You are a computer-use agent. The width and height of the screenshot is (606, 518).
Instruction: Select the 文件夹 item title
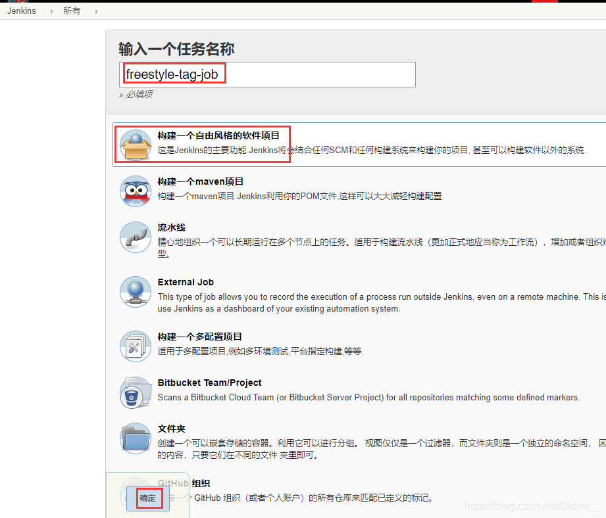[x=172, y=429]
